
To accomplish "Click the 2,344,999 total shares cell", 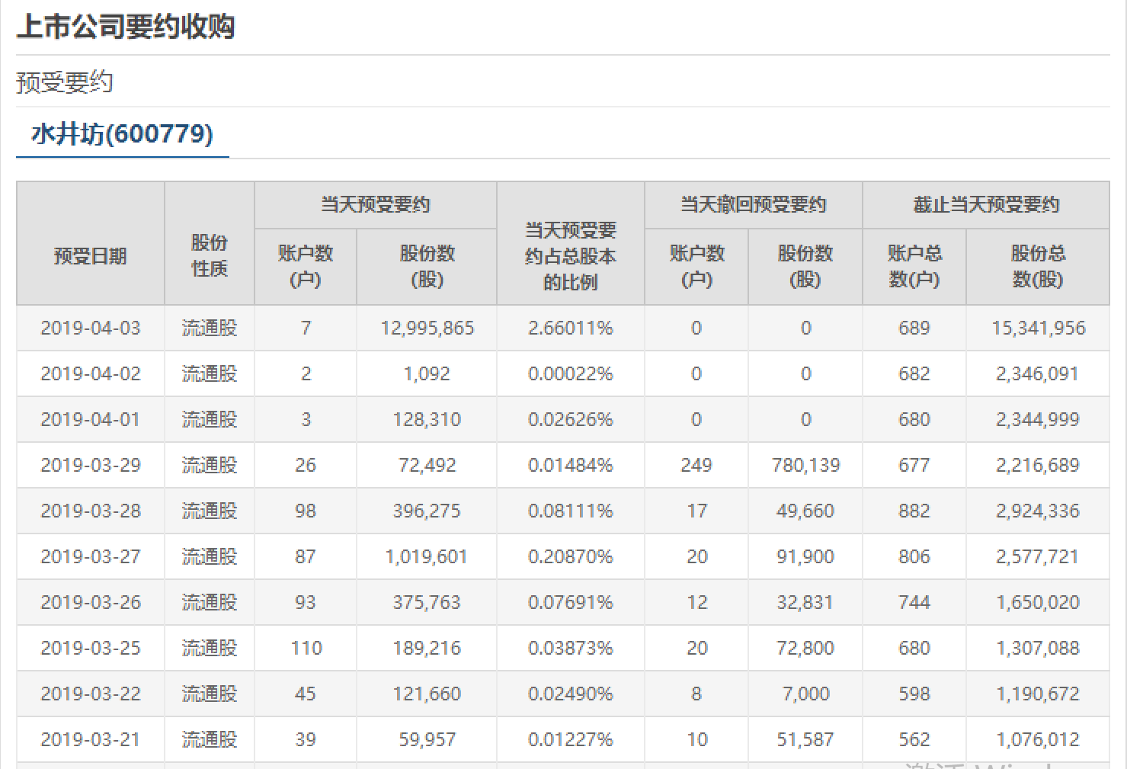I will [x=1038, y=420].
